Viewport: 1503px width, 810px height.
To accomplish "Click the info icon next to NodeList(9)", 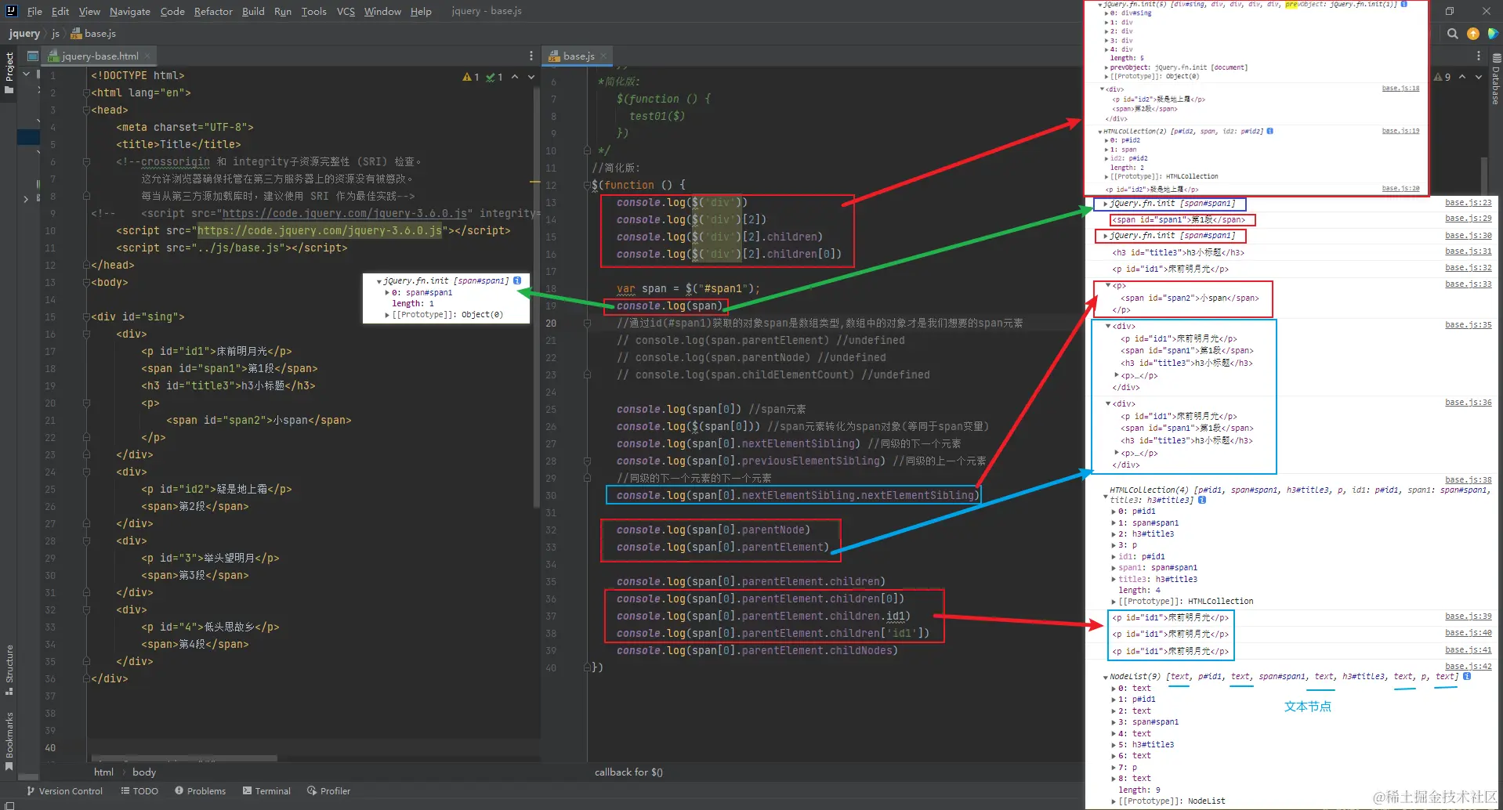I will (x=1467, y=676).
